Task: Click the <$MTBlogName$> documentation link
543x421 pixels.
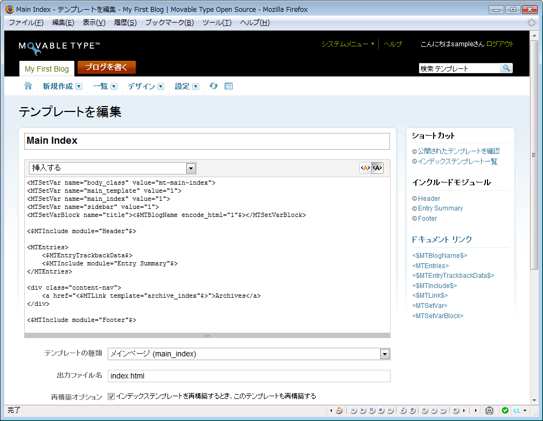Action: pyautogui.click(x=440, y=256)
